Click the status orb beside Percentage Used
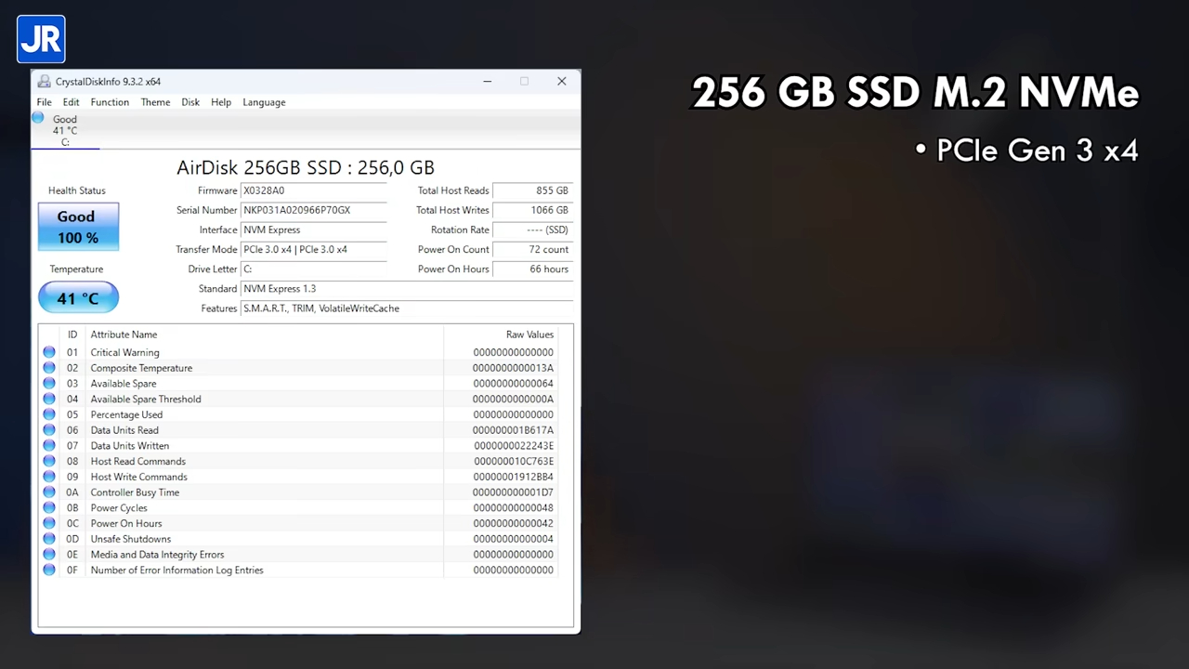Screen dimensions: 1189x669 pyautogui.click(x=49, y=414)
